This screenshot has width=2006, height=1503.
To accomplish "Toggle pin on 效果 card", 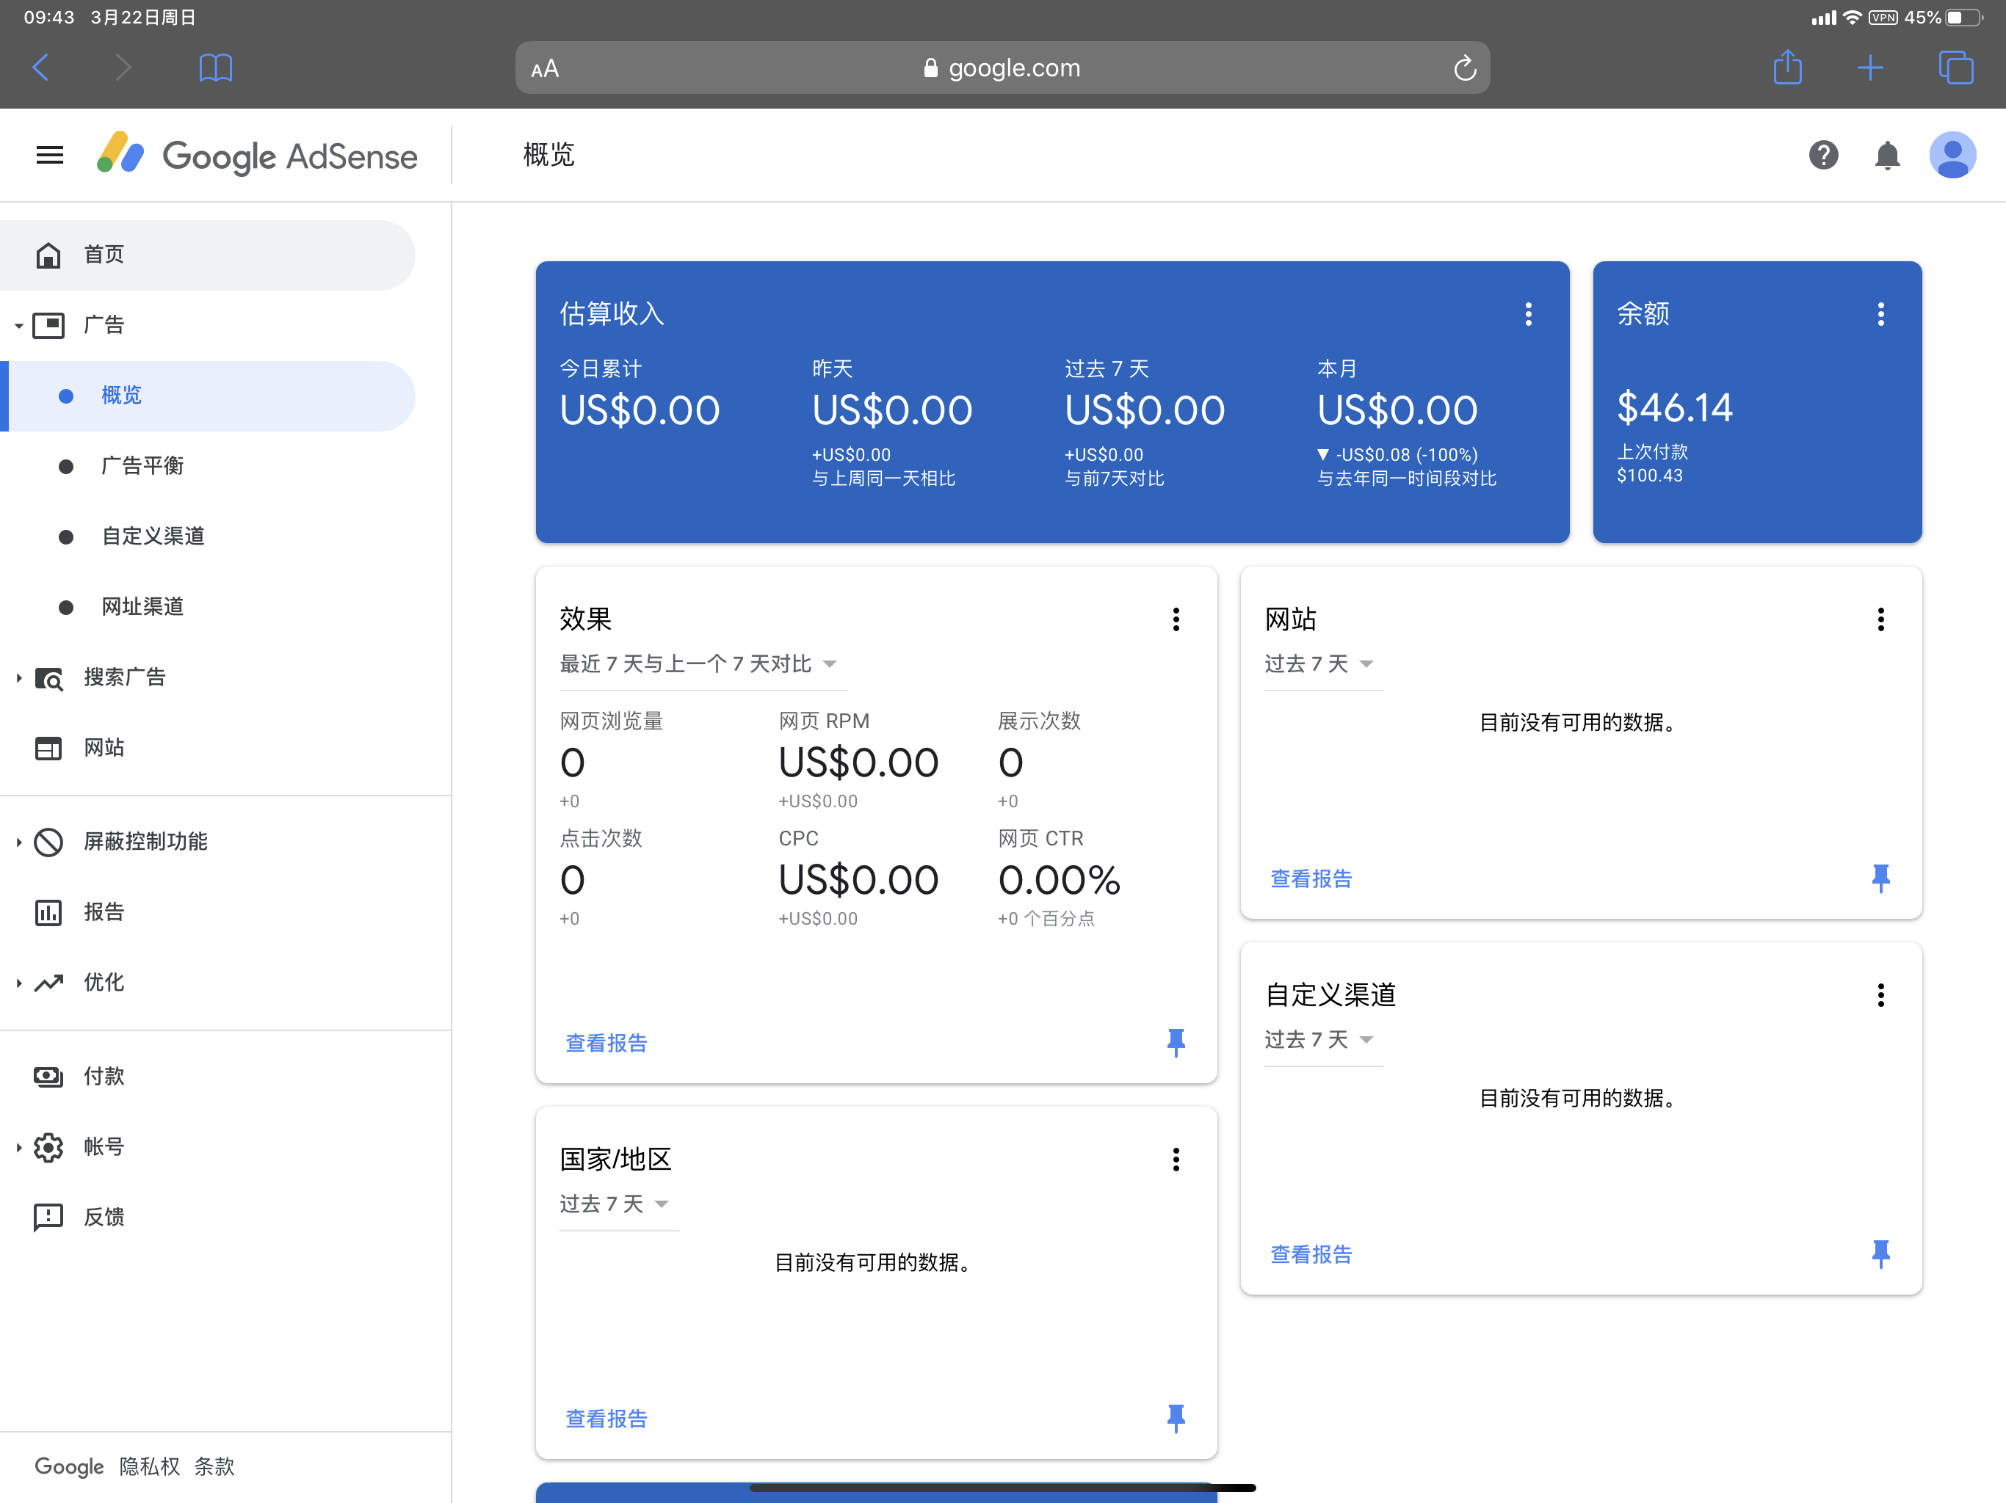I will (1176, 1043).
